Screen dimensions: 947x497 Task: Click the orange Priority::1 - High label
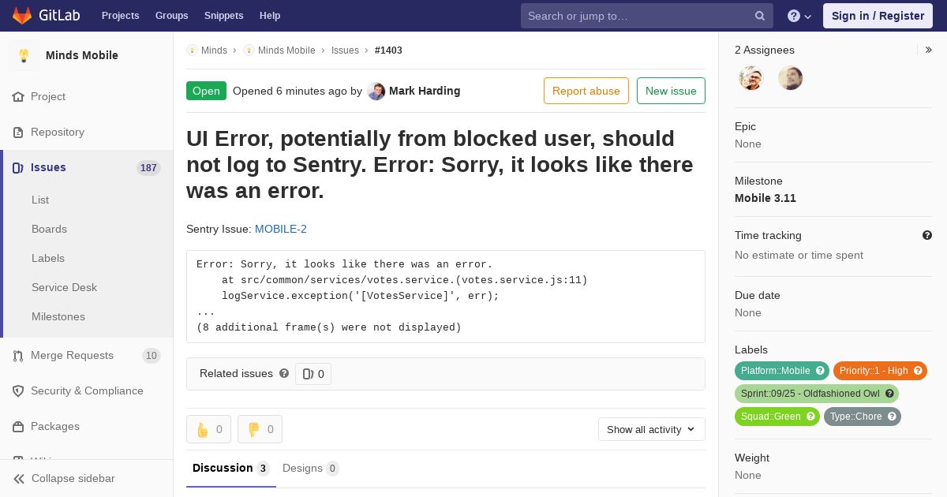[880, 371]
